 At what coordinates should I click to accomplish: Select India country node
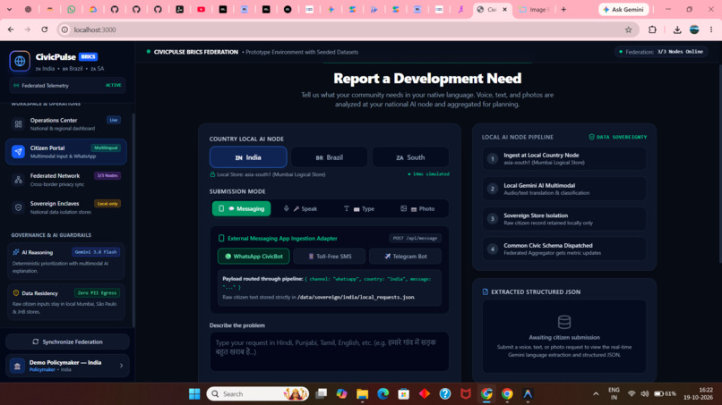tap(248, 157)
